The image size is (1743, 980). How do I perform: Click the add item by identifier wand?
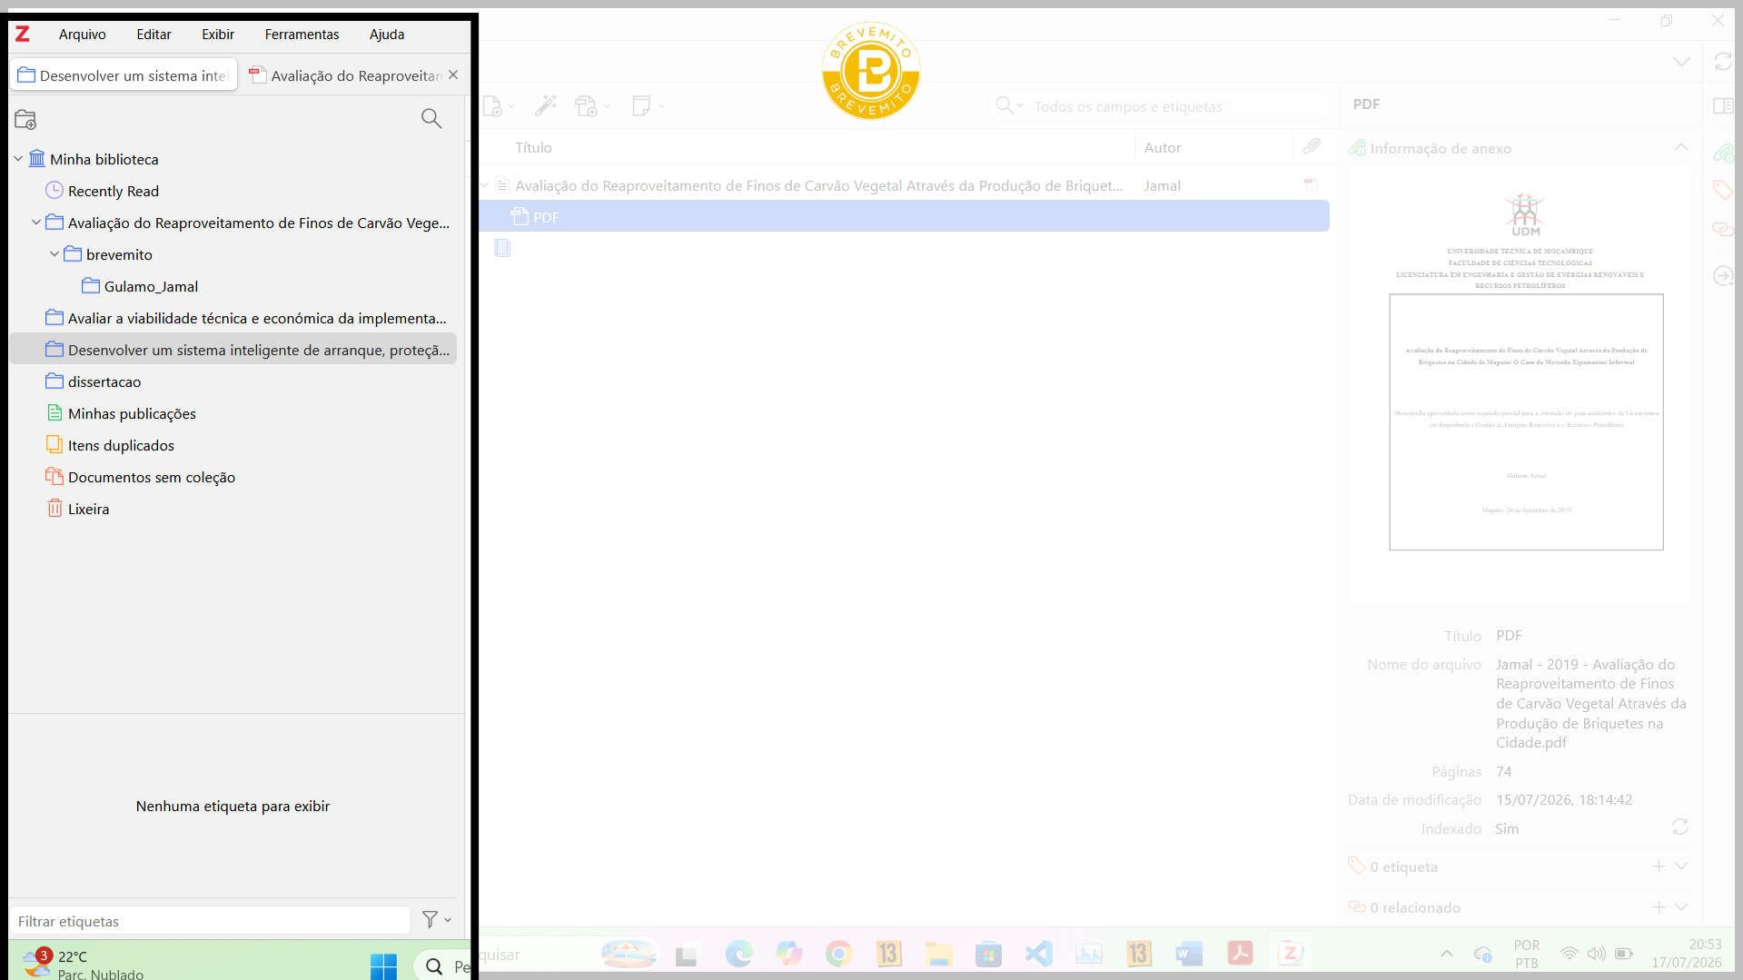pyautogui.click(x=546, y=106)
